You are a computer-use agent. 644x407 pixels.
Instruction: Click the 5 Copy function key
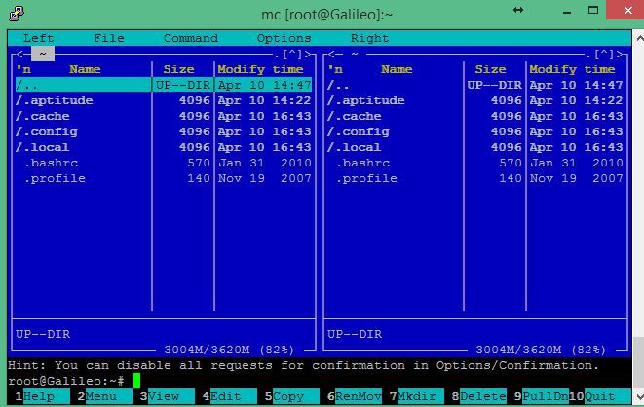[x=292, y=396]
